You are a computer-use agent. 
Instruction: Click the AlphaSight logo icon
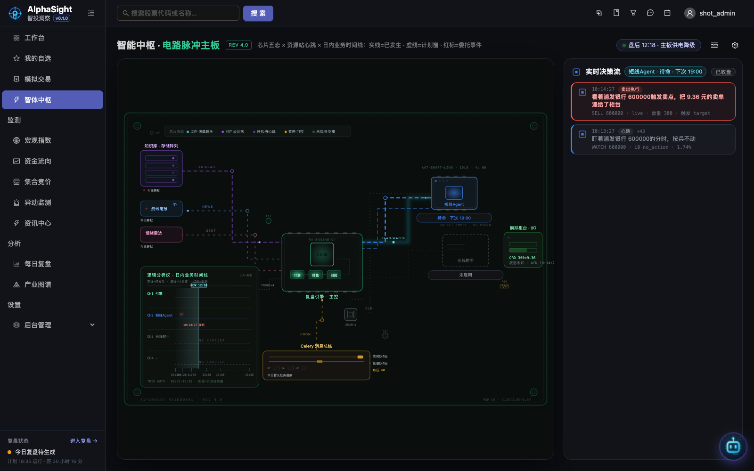(x=15, y=13)
